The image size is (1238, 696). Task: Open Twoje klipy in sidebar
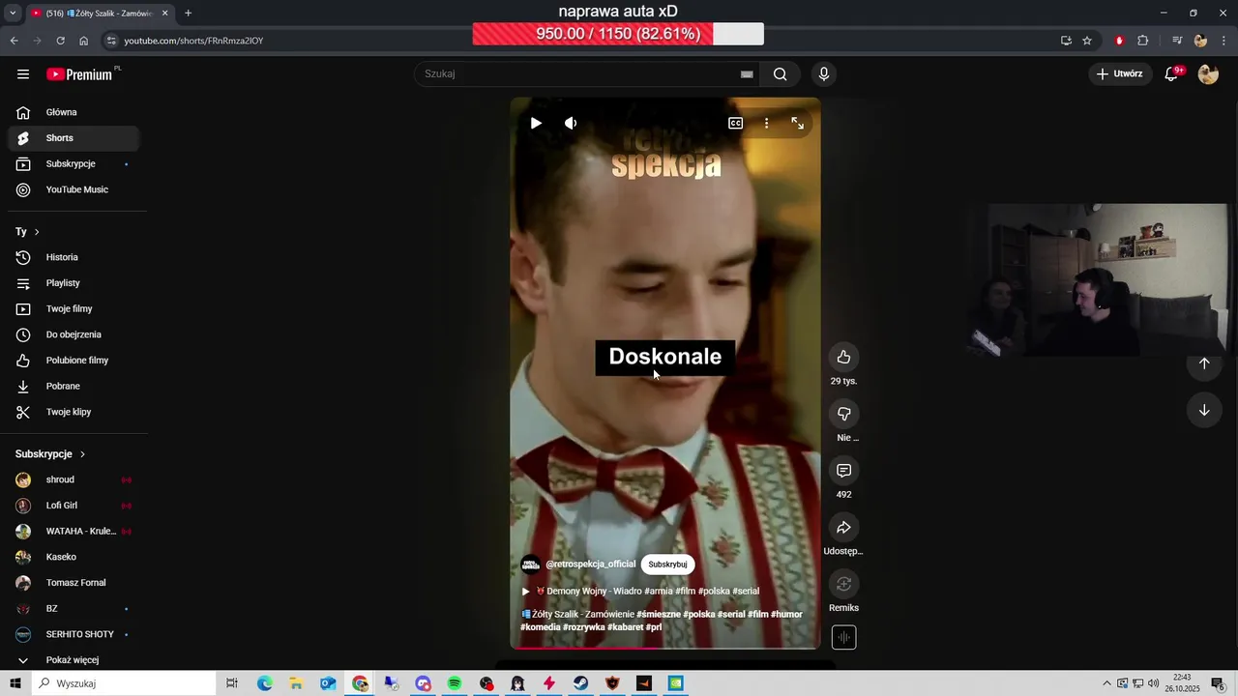pos(73,412)
